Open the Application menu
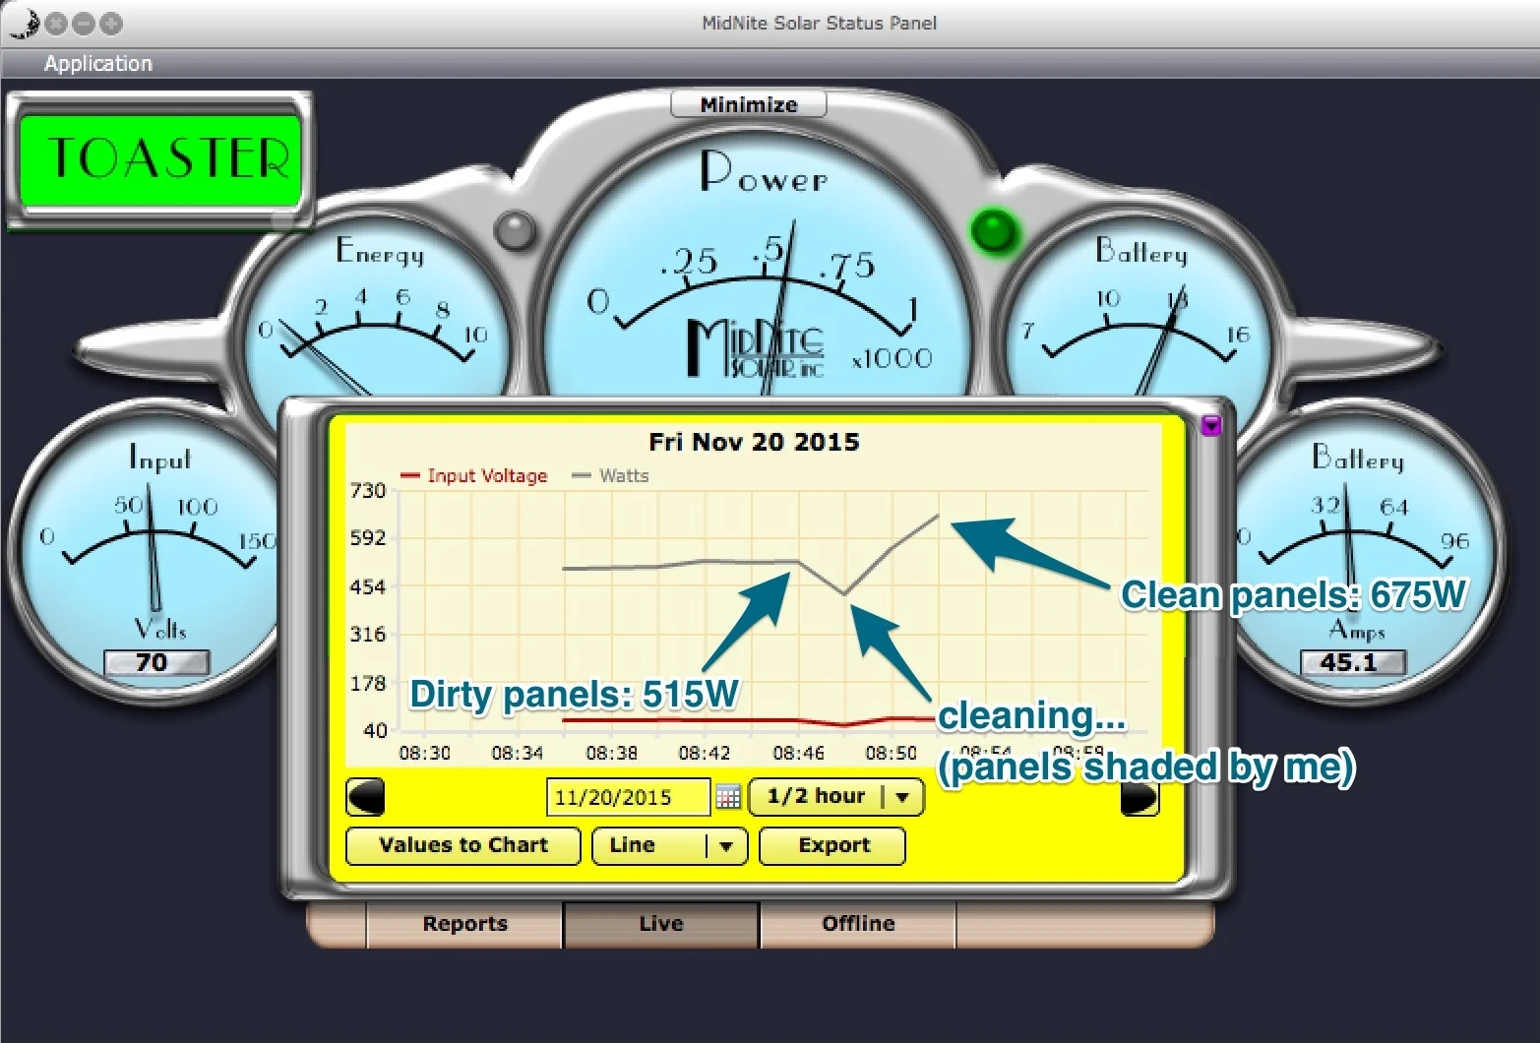This screenshot has width=1540, height=1043. 98,64
